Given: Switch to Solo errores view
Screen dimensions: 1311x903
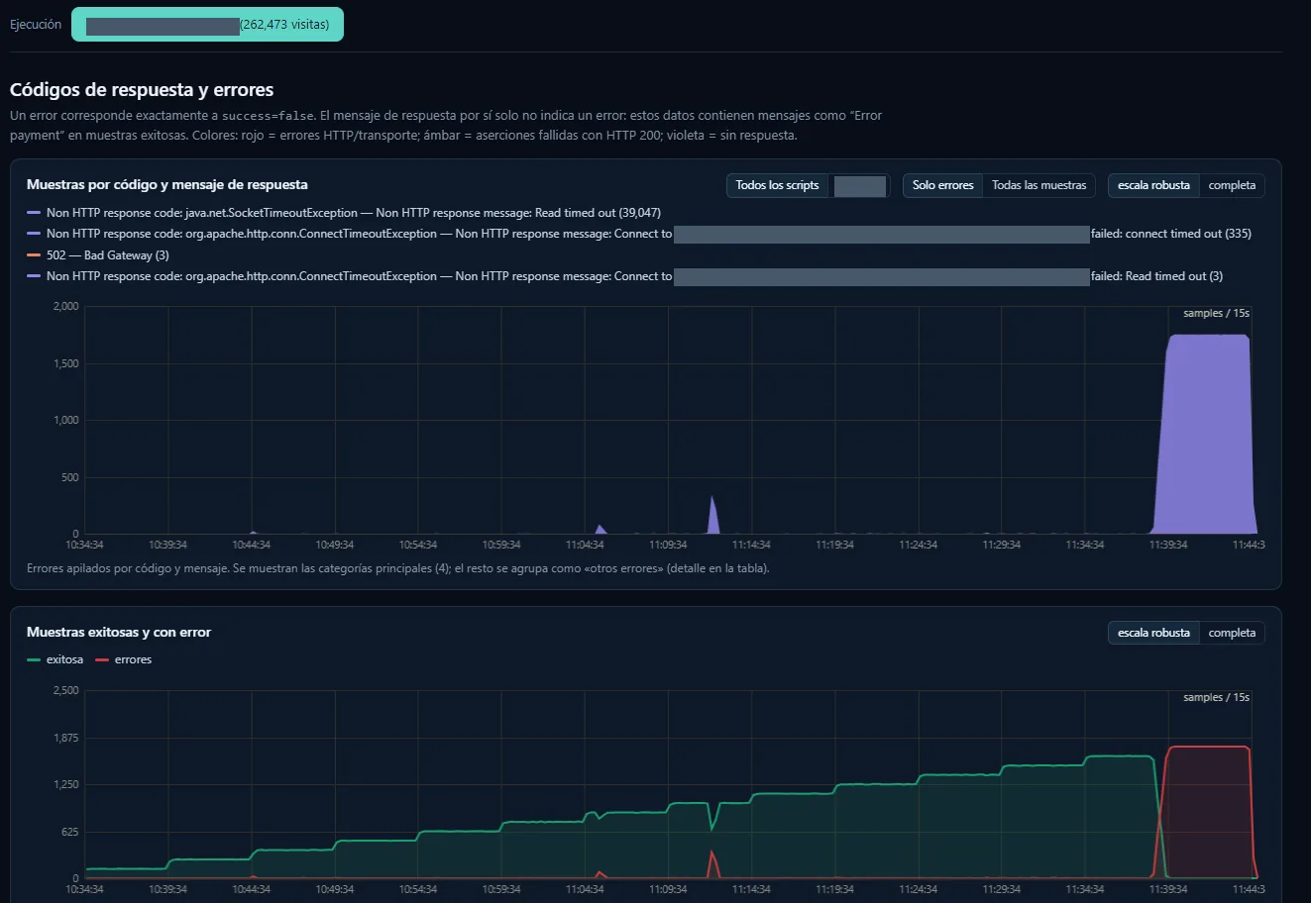Looking at the screenshot, I should click(x=942, y=185).
